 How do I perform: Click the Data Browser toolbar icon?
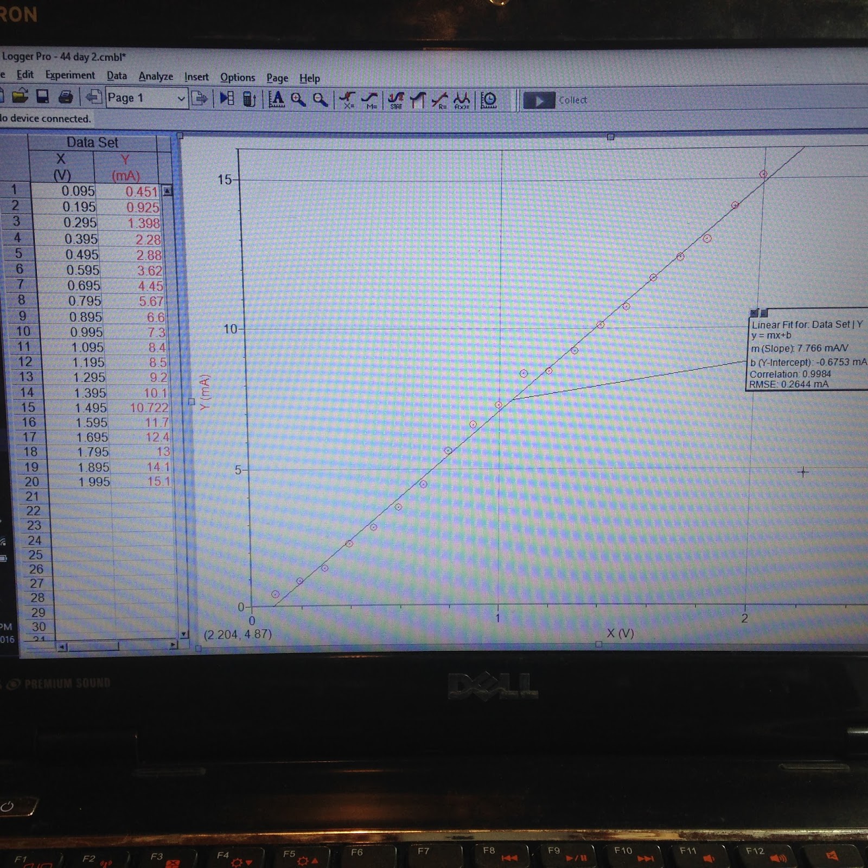227,98
